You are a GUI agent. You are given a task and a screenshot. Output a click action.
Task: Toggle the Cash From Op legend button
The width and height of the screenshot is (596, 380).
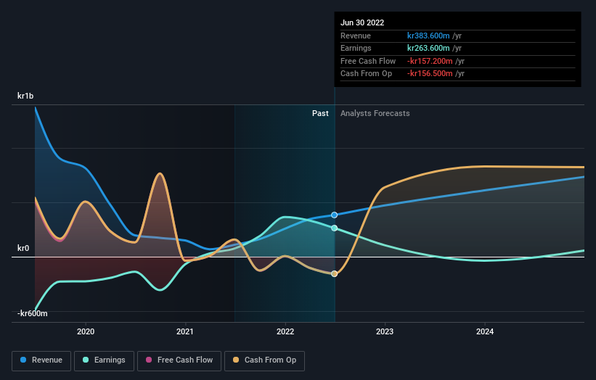(264, 360)
